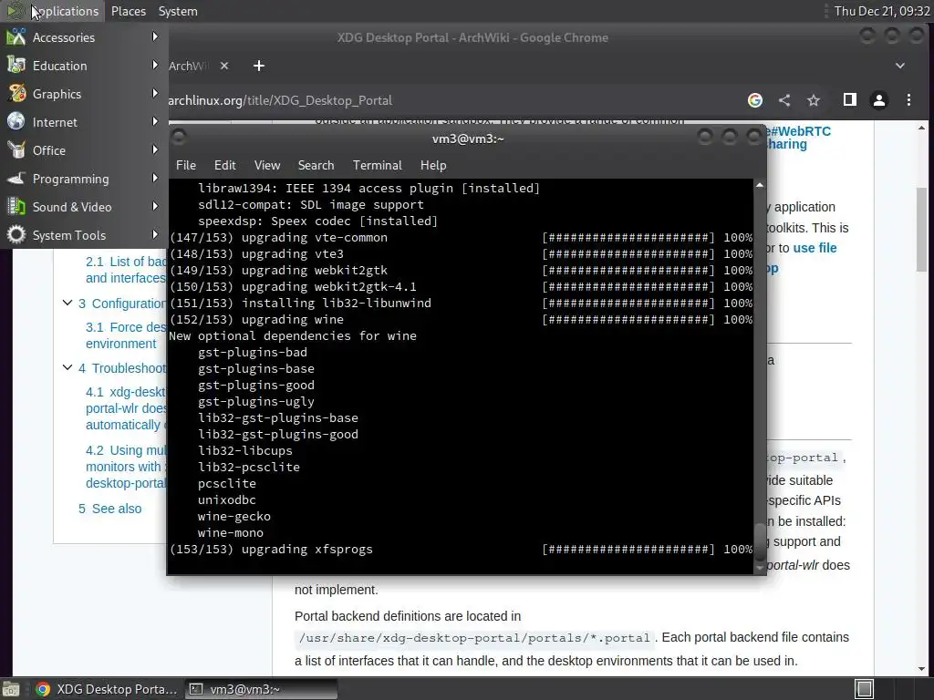Open the System Tools category
Screen dimensions: 934x700
click(84, 235)
